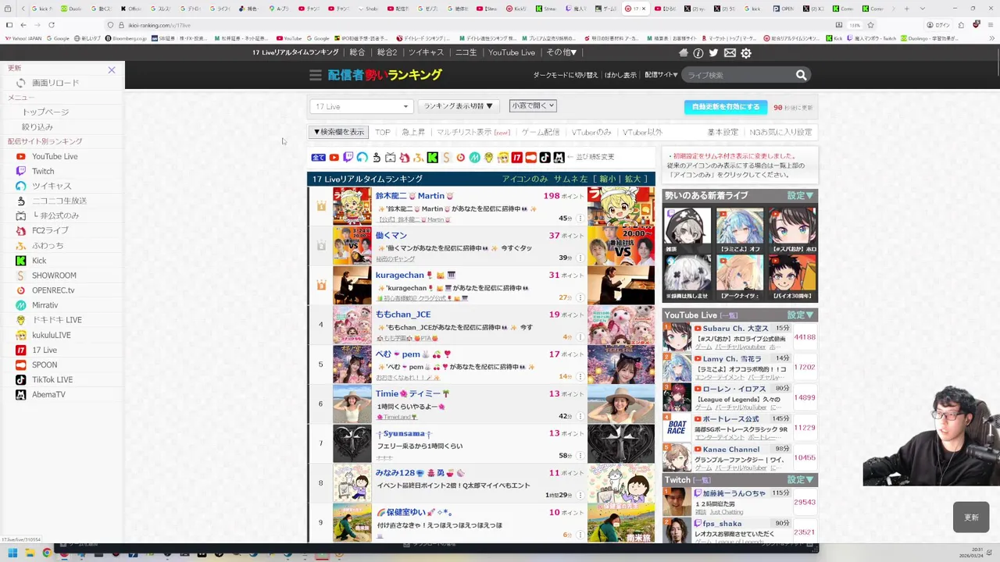This screenshot has width=1000, height=562.
Task: Select 縮小 thumbnail size
Action: [x=607, y=179]
